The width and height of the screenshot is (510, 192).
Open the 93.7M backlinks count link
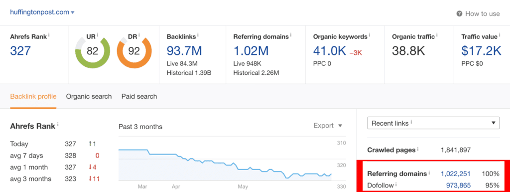click(184, 51)
